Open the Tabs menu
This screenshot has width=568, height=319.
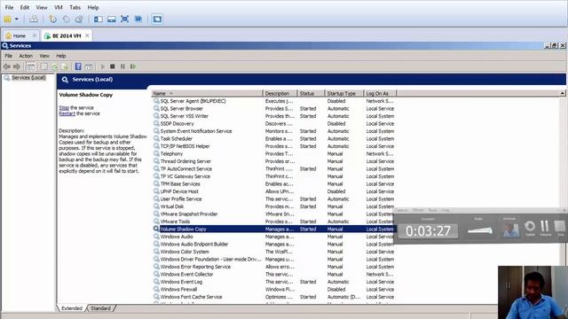coord(75,7)
